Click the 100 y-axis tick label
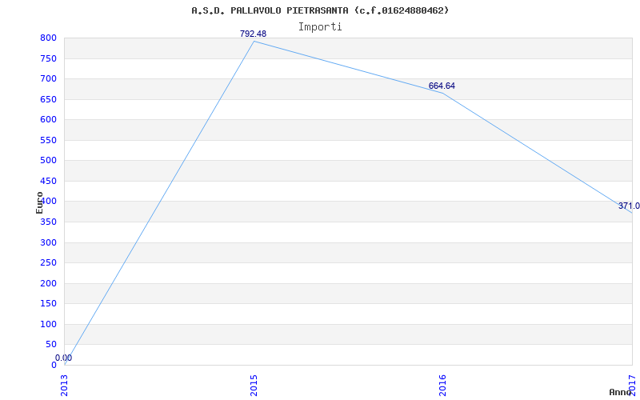 (48, 325)
